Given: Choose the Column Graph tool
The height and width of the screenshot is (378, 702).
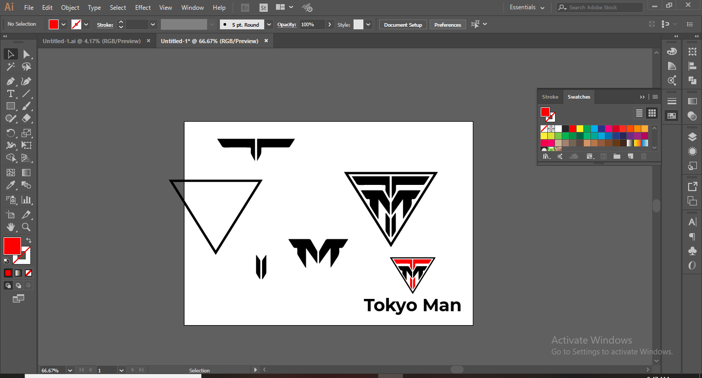Looking at the screenshot, I should [26, 200].
